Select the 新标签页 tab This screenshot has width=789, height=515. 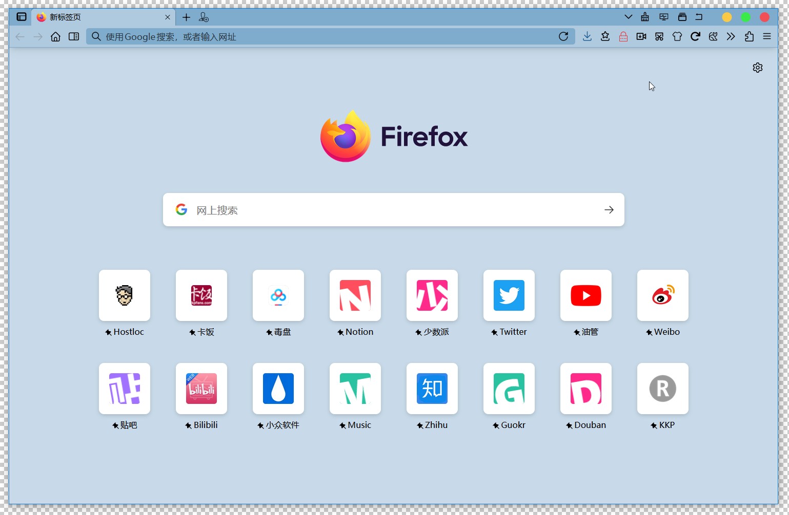(x=103, y=17)
